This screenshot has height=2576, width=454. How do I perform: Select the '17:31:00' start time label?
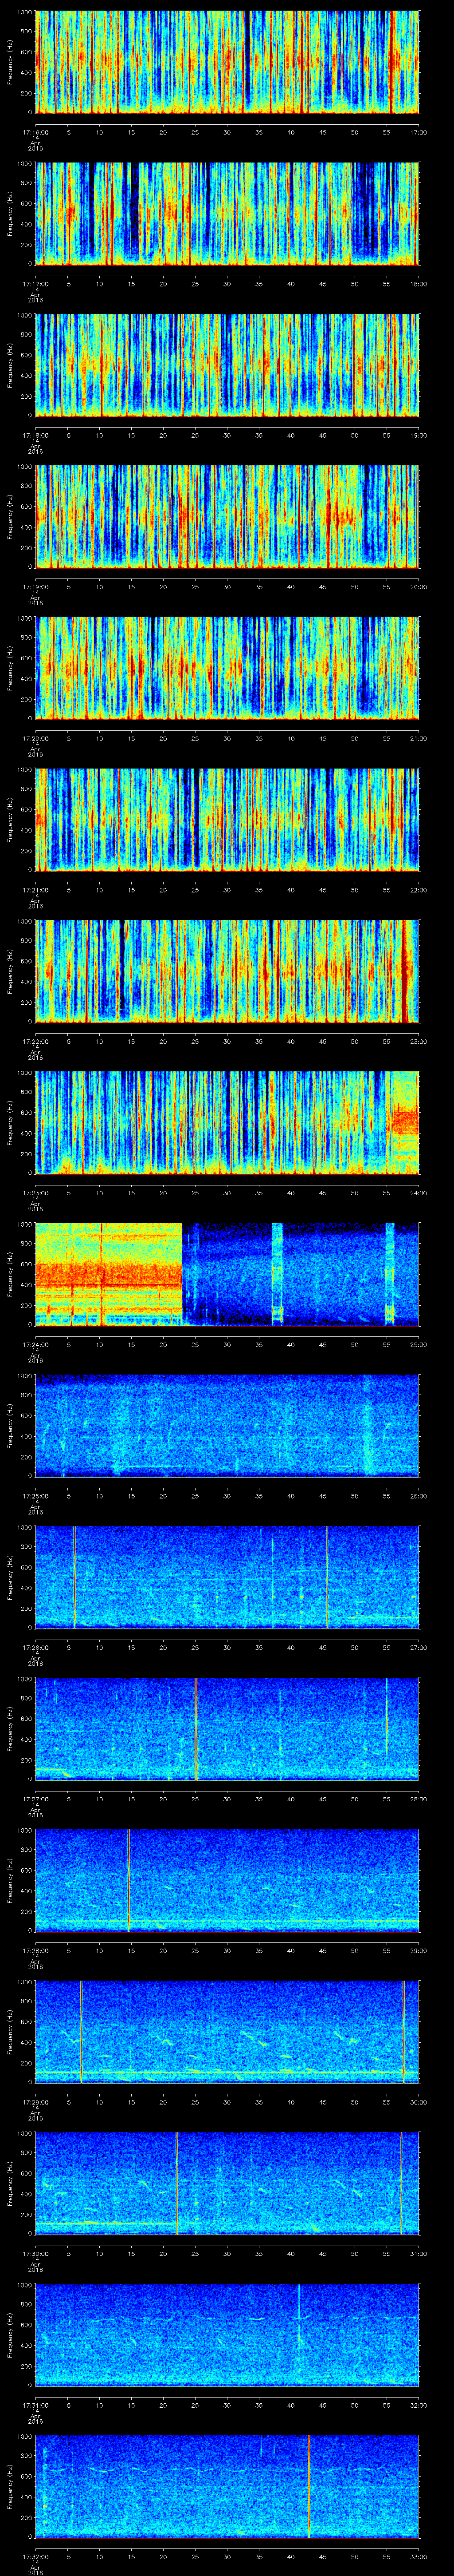pos(35,2404)
